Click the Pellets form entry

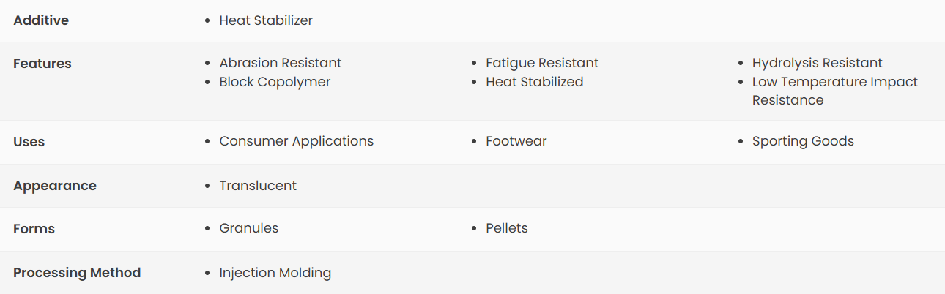[506, 228]
